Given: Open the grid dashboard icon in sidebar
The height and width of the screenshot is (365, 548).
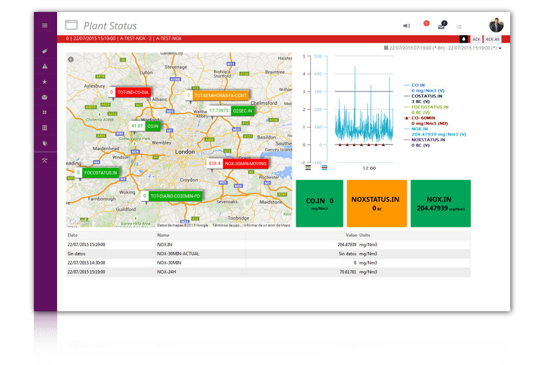Looking at the screenshot, I should point(45,112).
